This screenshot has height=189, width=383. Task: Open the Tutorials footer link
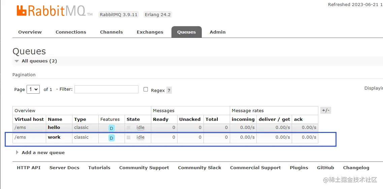[99, 168]
